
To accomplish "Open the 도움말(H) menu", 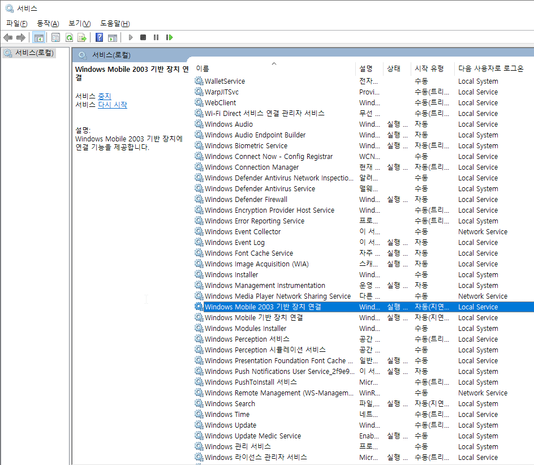I will coord(115,24).
